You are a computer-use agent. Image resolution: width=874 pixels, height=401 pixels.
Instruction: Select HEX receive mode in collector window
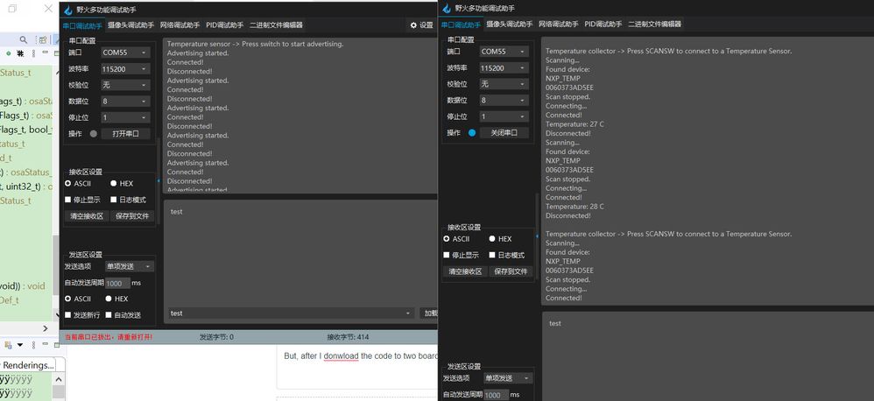pos(492,238)
